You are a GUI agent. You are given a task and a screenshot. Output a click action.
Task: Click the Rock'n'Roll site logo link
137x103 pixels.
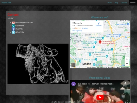coord(6,3)
